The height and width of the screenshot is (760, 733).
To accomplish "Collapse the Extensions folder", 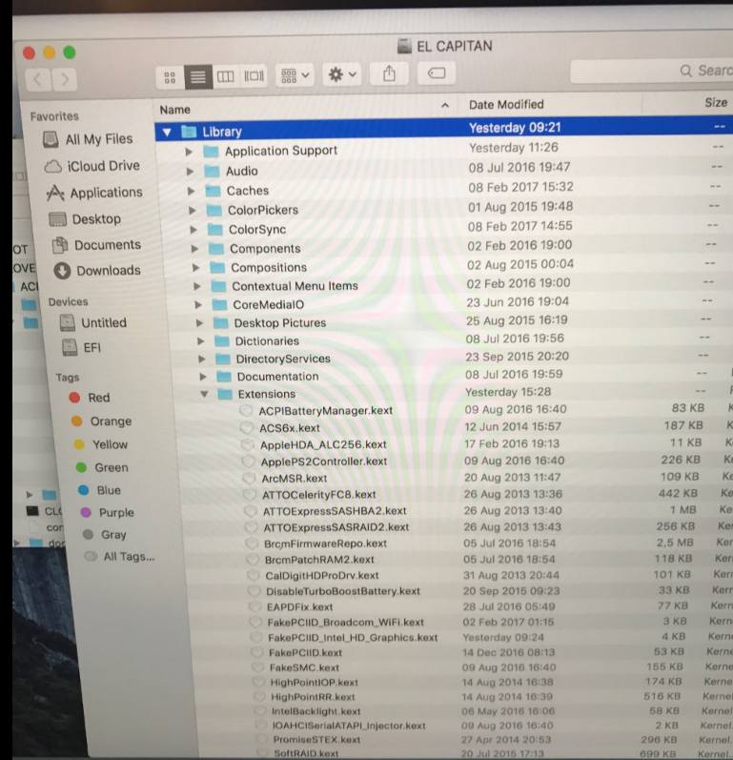I will coord(204,394).
